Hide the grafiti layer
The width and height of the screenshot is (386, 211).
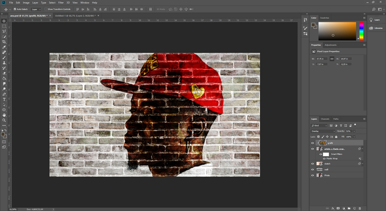pyautogui.click(x=313, y=143)
